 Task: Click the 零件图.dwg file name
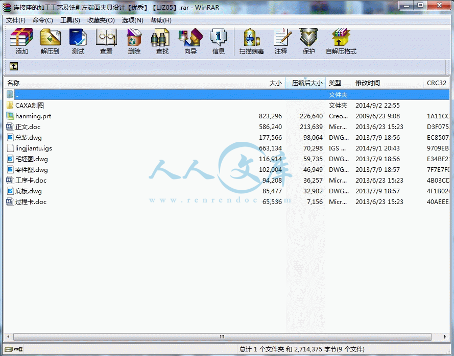click(32, 169)
